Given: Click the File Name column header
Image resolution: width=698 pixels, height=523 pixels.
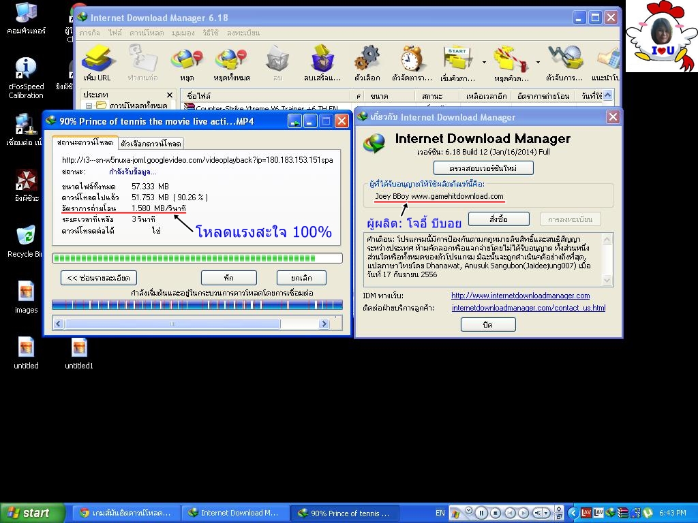Looking at the screenshot, I should (265, 95).
